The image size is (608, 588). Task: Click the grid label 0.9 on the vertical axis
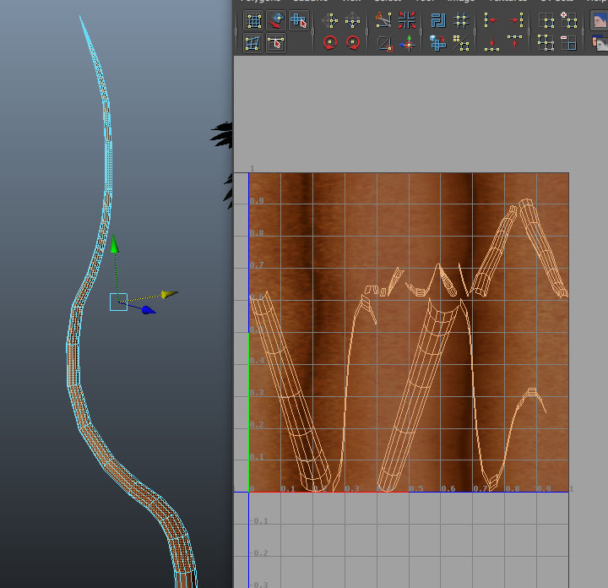257,201
